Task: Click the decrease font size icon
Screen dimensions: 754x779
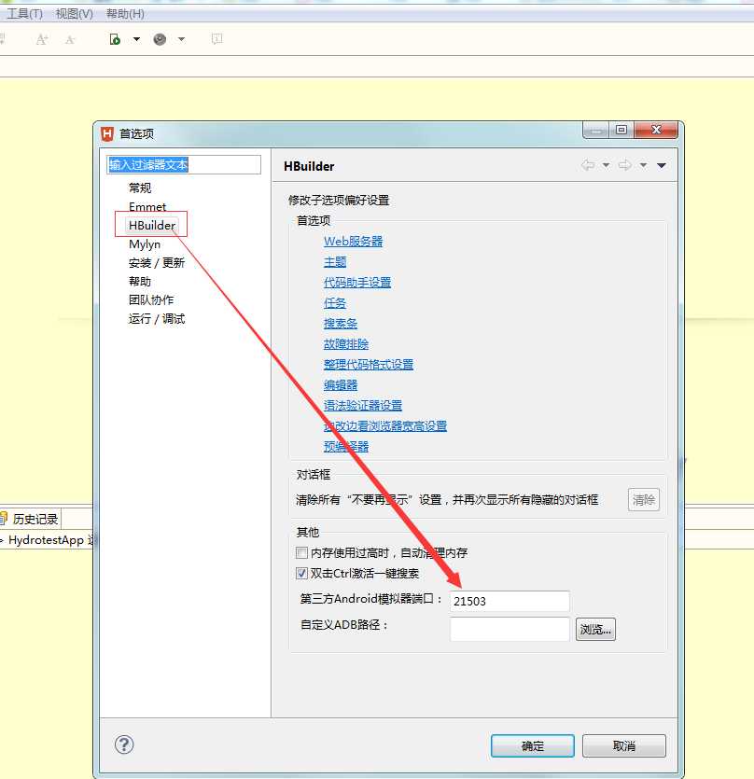Action: tap(70, 40)
